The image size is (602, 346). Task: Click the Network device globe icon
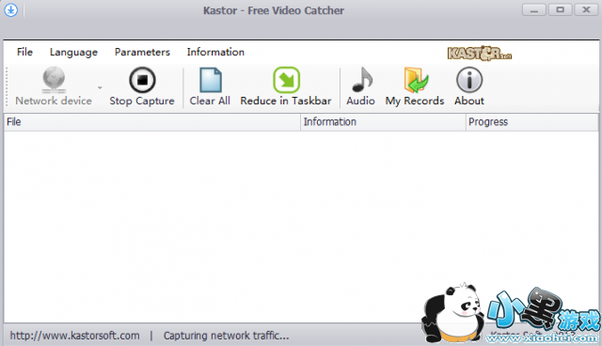click(54, 80)
